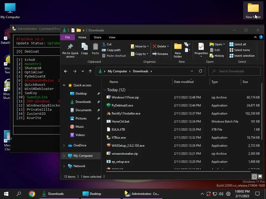Click the horizontal scrollbar in file list
This screenshot has width=266, height=199.
(x=178, y=172)
